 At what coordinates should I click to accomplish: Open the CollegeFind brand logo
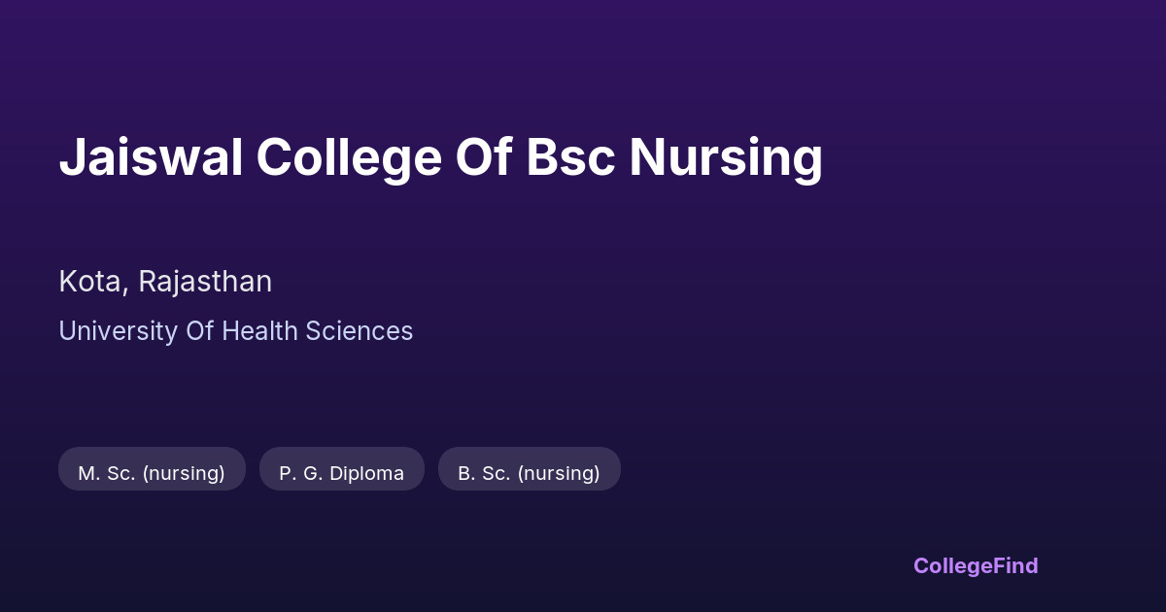[x=975, y=565]
